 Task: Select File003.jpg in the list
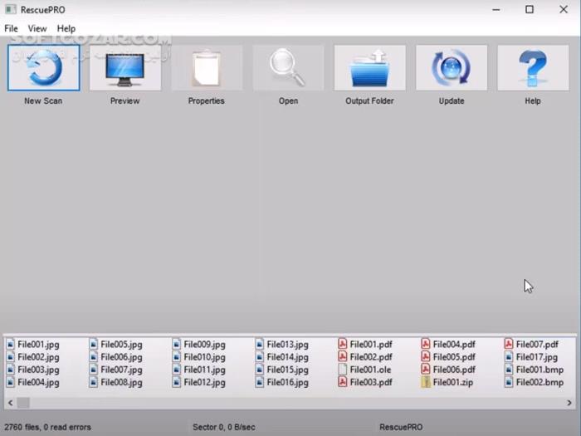(x=33, y=370)
